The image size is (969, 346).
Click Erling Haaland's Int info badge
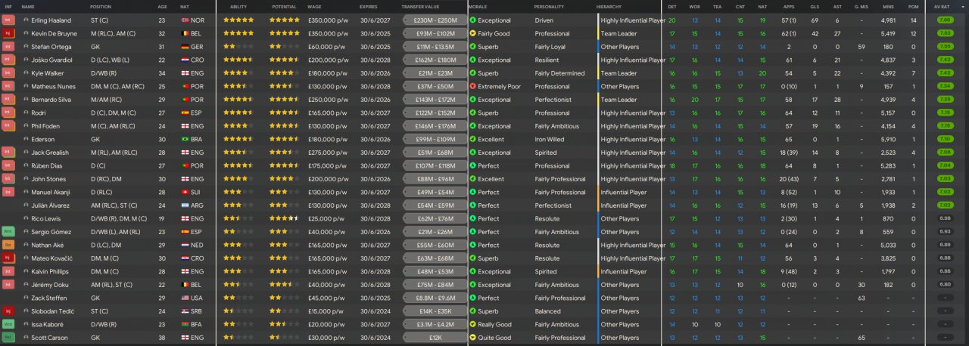(x=8, y=20)
